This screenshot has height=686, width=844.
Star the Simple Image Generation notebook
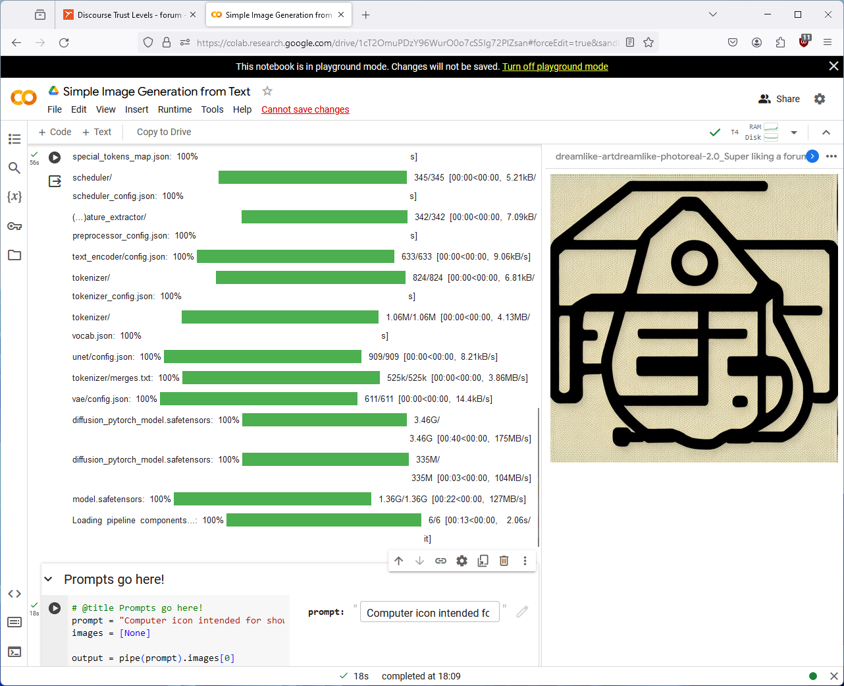pyautogui.click(x=267, y=92)
